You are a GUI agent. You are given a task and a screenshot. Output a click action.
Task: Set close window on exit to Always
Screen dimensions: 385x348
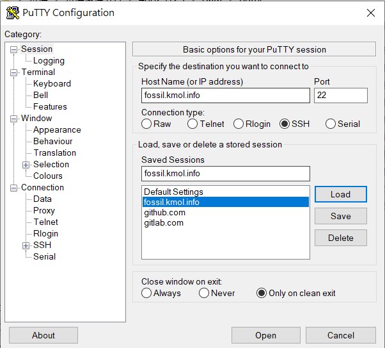coord(146,293)
